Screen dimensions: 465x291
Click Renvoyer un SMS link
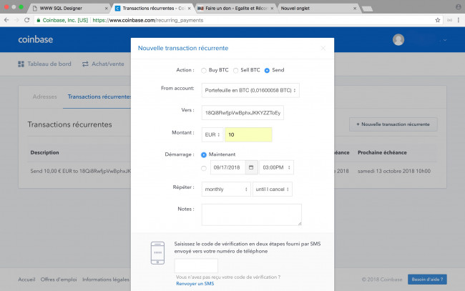click(195, 284)
